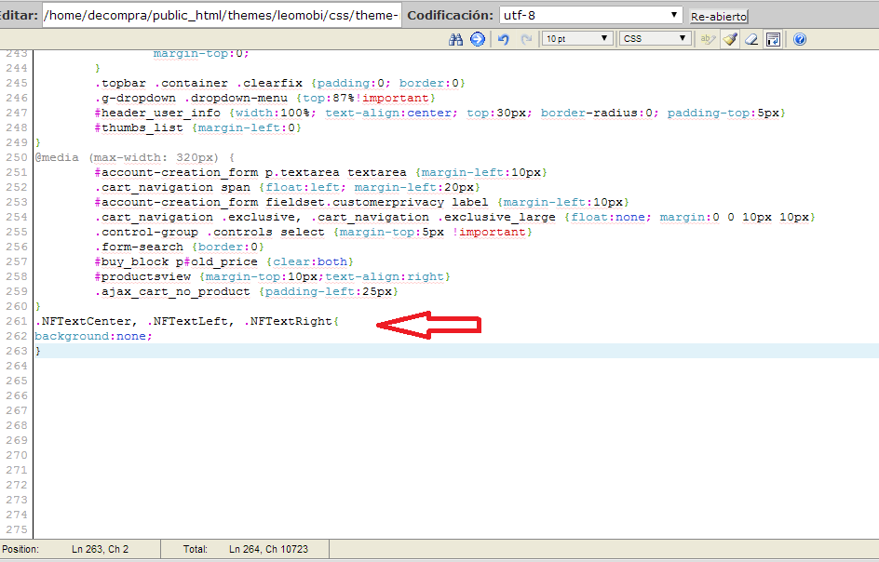Toggle word wrap icon
This screenshot has height=562, width=879.
(x=773, y=39)
